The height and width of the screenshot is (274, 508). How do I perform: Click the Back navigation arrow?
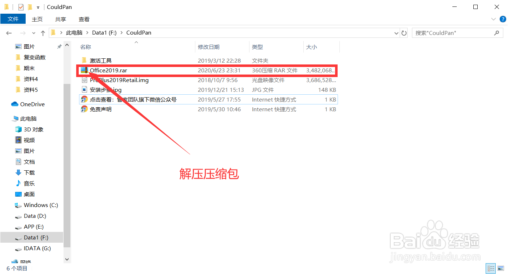point(9,33)
